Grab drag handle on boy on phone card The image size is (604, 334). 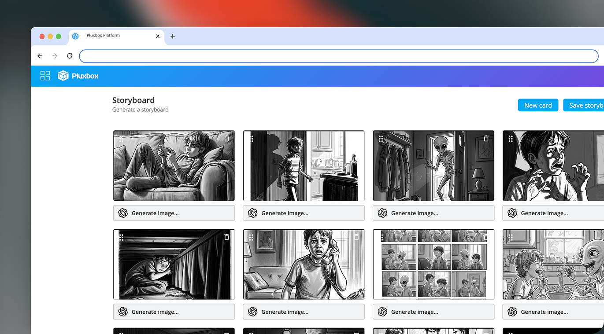click(251, 237)
